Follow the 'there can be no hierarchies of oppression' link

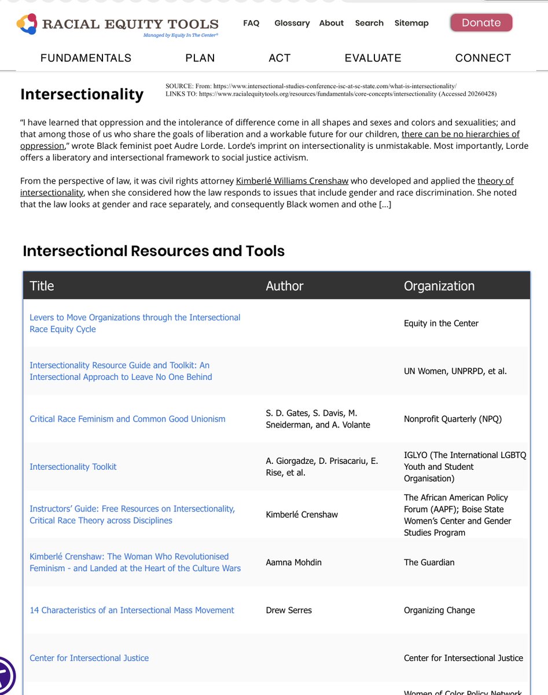click(x=461, y=134)
